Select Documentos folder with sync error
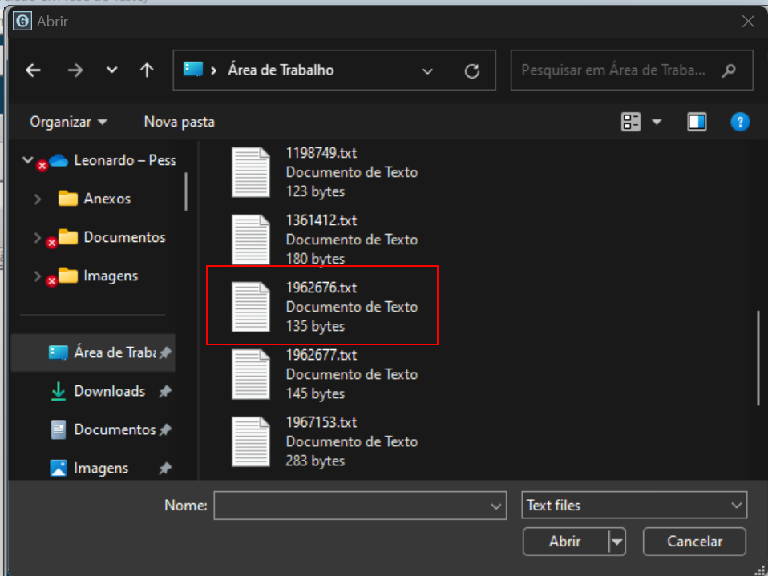The height and width of the screenshot is (576, 768). pyautogui.click(x=124, y=237)
